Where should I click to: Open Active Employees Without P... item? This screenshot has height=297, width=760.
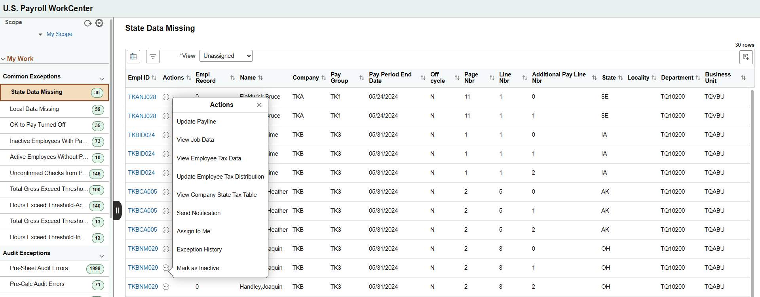pyautogui.click(x=54, y=157)
